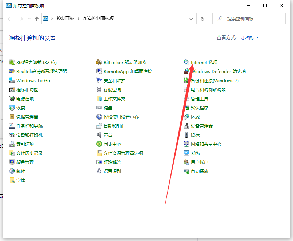Click the 键盘 keyboard icon
This screenshot has width=293, height=241.
(99, 108)
